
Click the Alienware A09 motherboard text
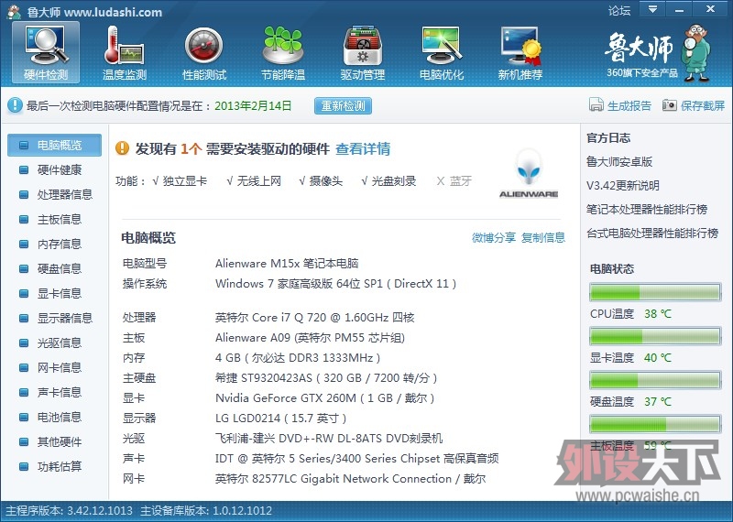pos(310,338)
